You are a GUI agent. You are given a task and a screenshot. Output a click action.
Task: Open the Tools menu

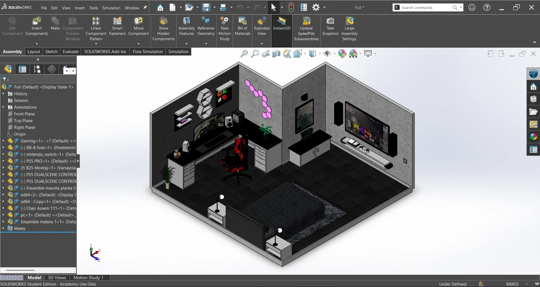click(93, 7)
